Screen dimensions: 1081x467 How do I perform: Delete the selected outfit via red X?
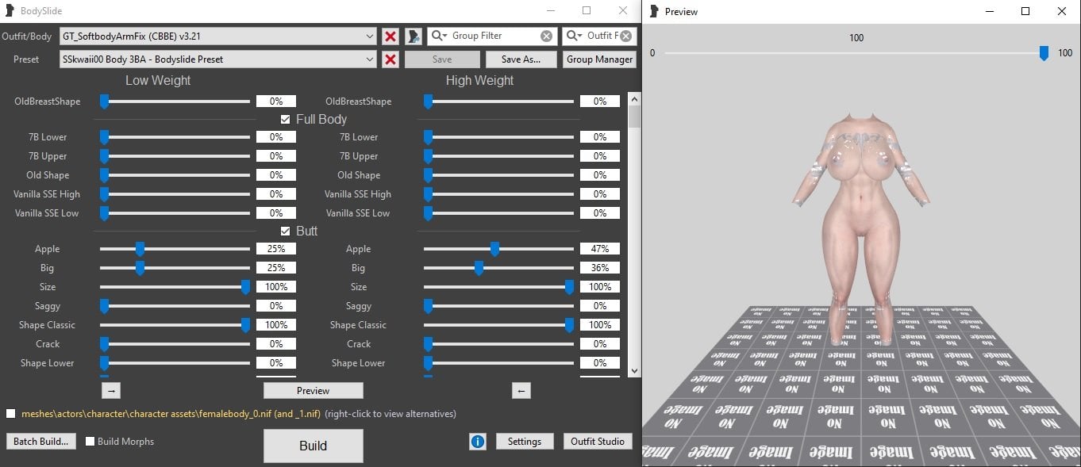[390, 36]
